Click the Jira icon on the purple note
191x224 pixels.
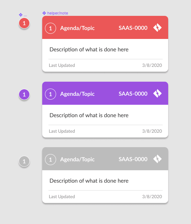pyautogui.click(x=157, y=93)
